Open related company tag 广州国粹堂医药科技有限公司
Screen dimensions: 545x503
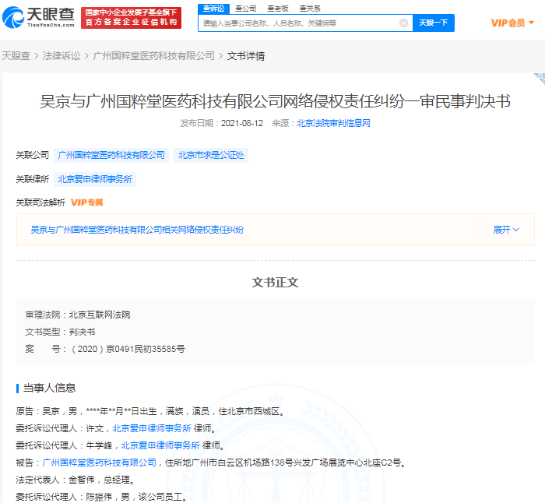tap(111, 155)
